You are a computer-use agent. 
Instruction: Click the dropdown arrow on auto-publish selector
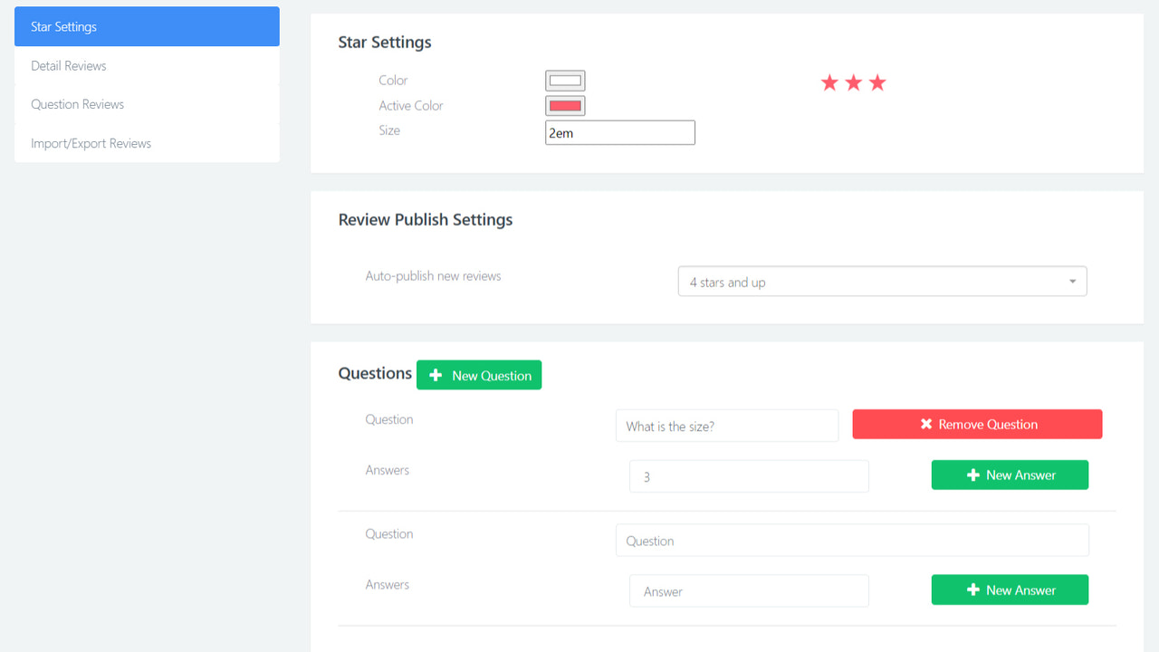point(1072,281)
